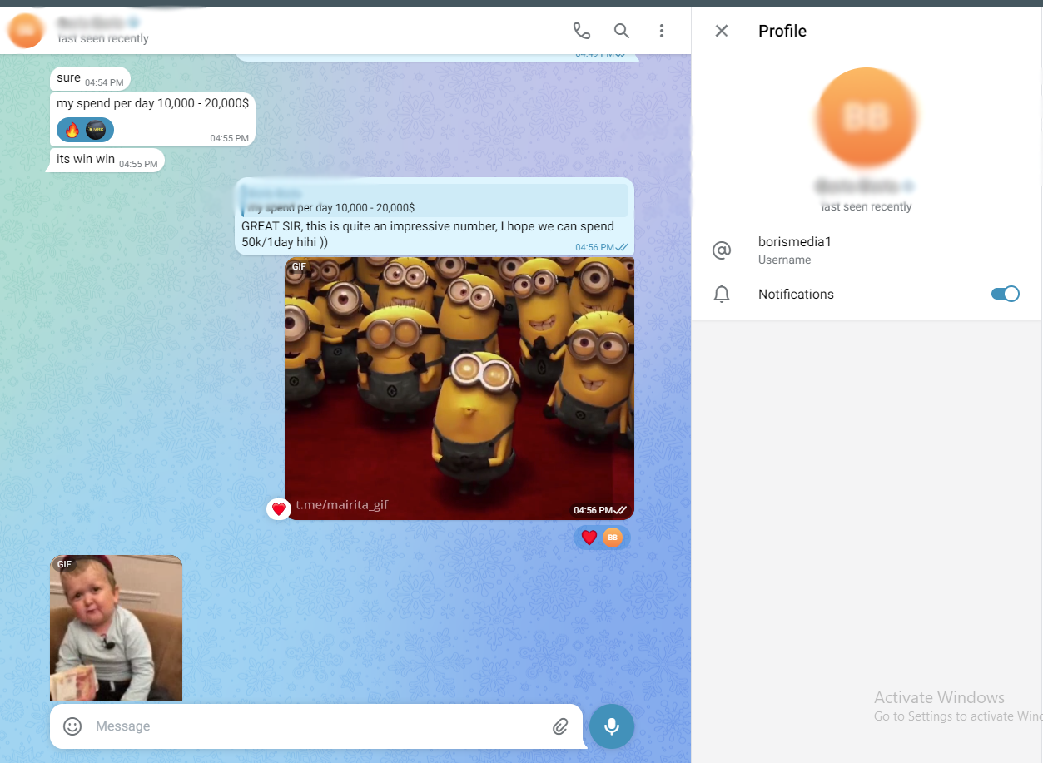Click the Message input field
This screenshot has width=1043, height=763.
[x=316, y=726]
